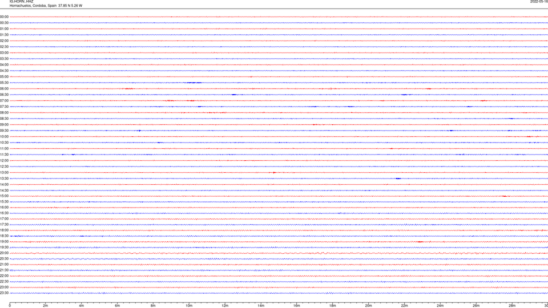Select the 04:00 trace time label
Image resolution: width=548 pixels, height=308 pixels.
[4, 64]
